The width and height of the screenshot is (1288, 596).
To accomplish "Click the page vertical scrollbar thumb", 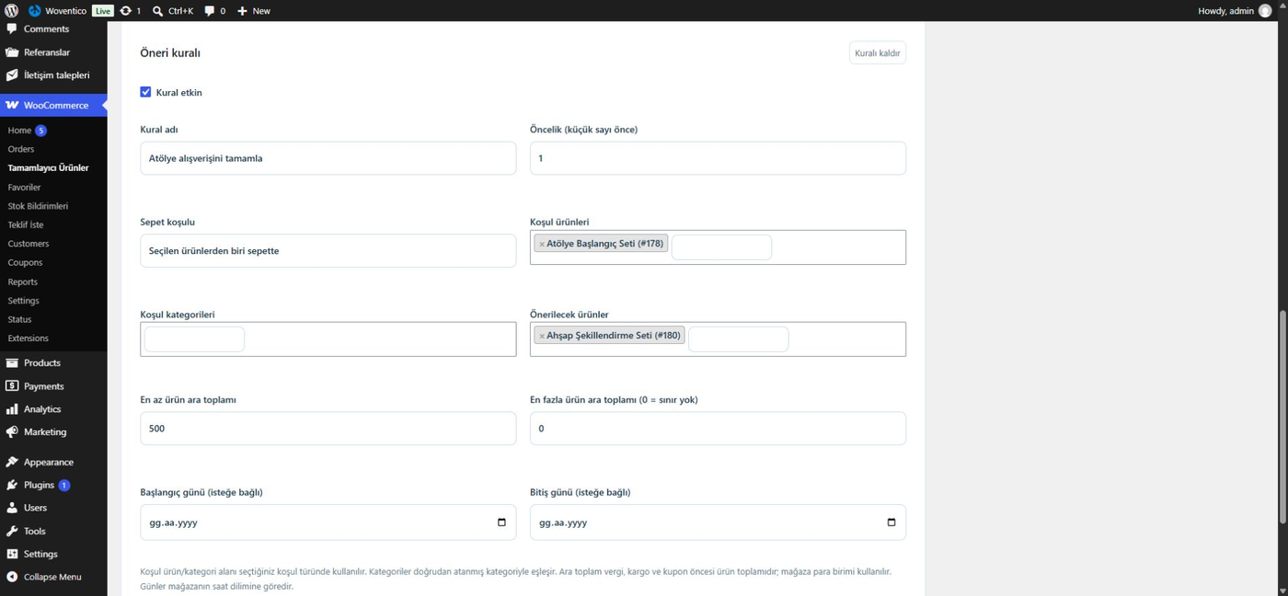I will pyautogui.click(x=1282, y=417).
